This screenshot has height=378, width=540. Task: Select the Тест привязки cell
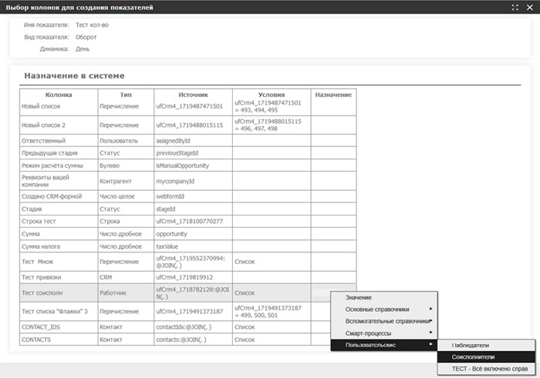tap(59, 277)
